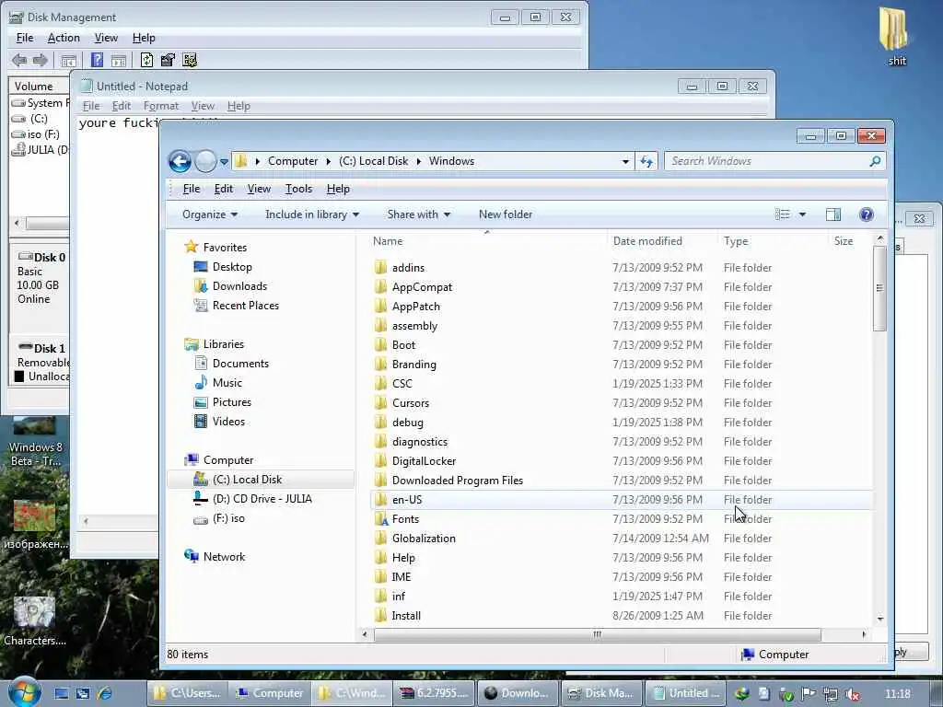Screen dimensions: 943x707
Task: Open Windows 8 Beta desktop icon
Action: pos(35,442)
